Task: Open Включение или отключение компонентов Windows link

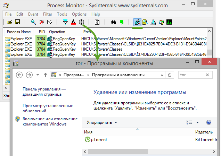Action: coord(50,122)
